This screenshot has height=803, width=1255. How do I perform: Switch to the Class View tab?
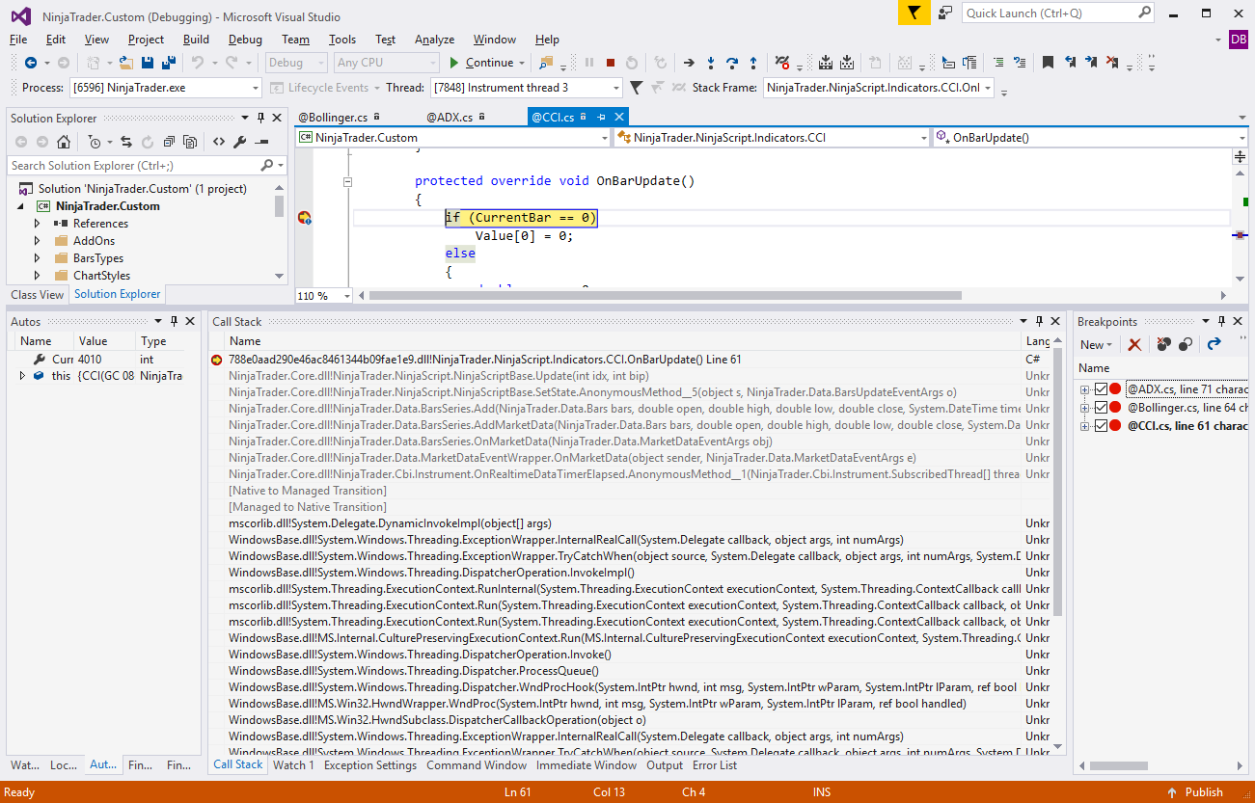pos(37,295)
